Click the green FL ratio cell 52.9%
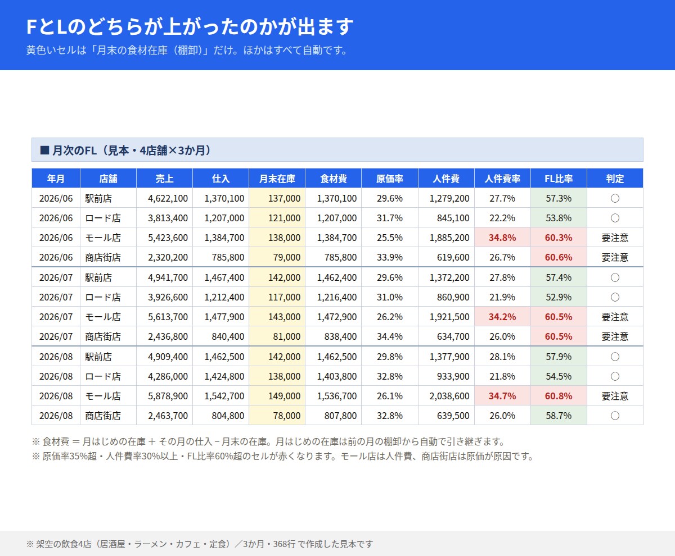675x556 pixels. [559, 297]
